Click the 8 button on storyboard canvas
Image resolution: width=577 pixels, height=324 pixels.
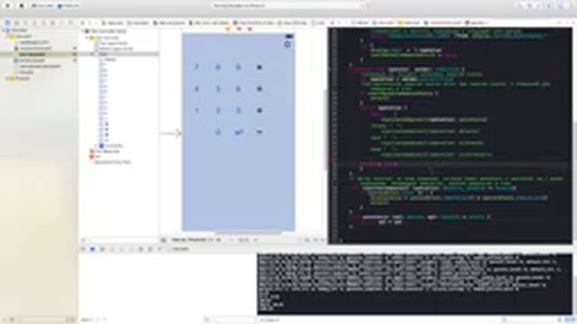[x=218, y=67]
